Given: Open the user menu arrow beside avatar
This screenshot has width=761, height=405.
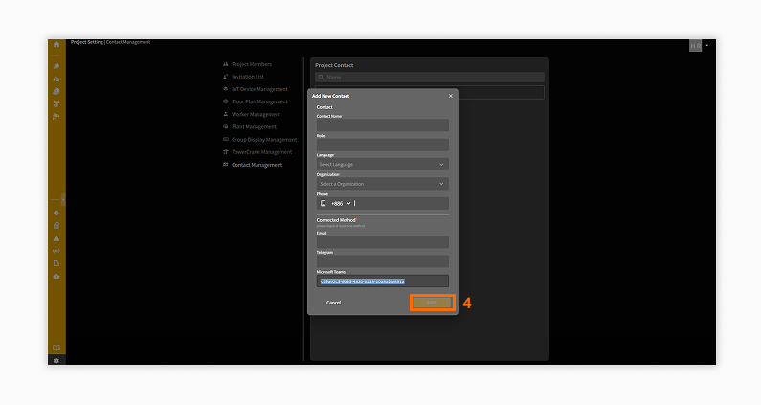Looking at the screenshot, I should pyautogui.click(x=707, y=45).
